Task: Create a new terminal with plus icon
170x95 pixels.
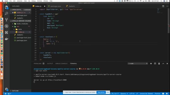Action: 151,64
